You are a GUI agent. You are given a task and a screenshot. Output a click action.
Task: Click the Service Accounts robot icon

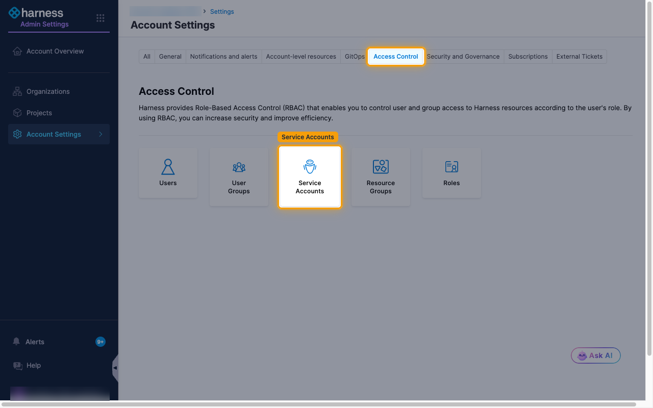(310, 167)
